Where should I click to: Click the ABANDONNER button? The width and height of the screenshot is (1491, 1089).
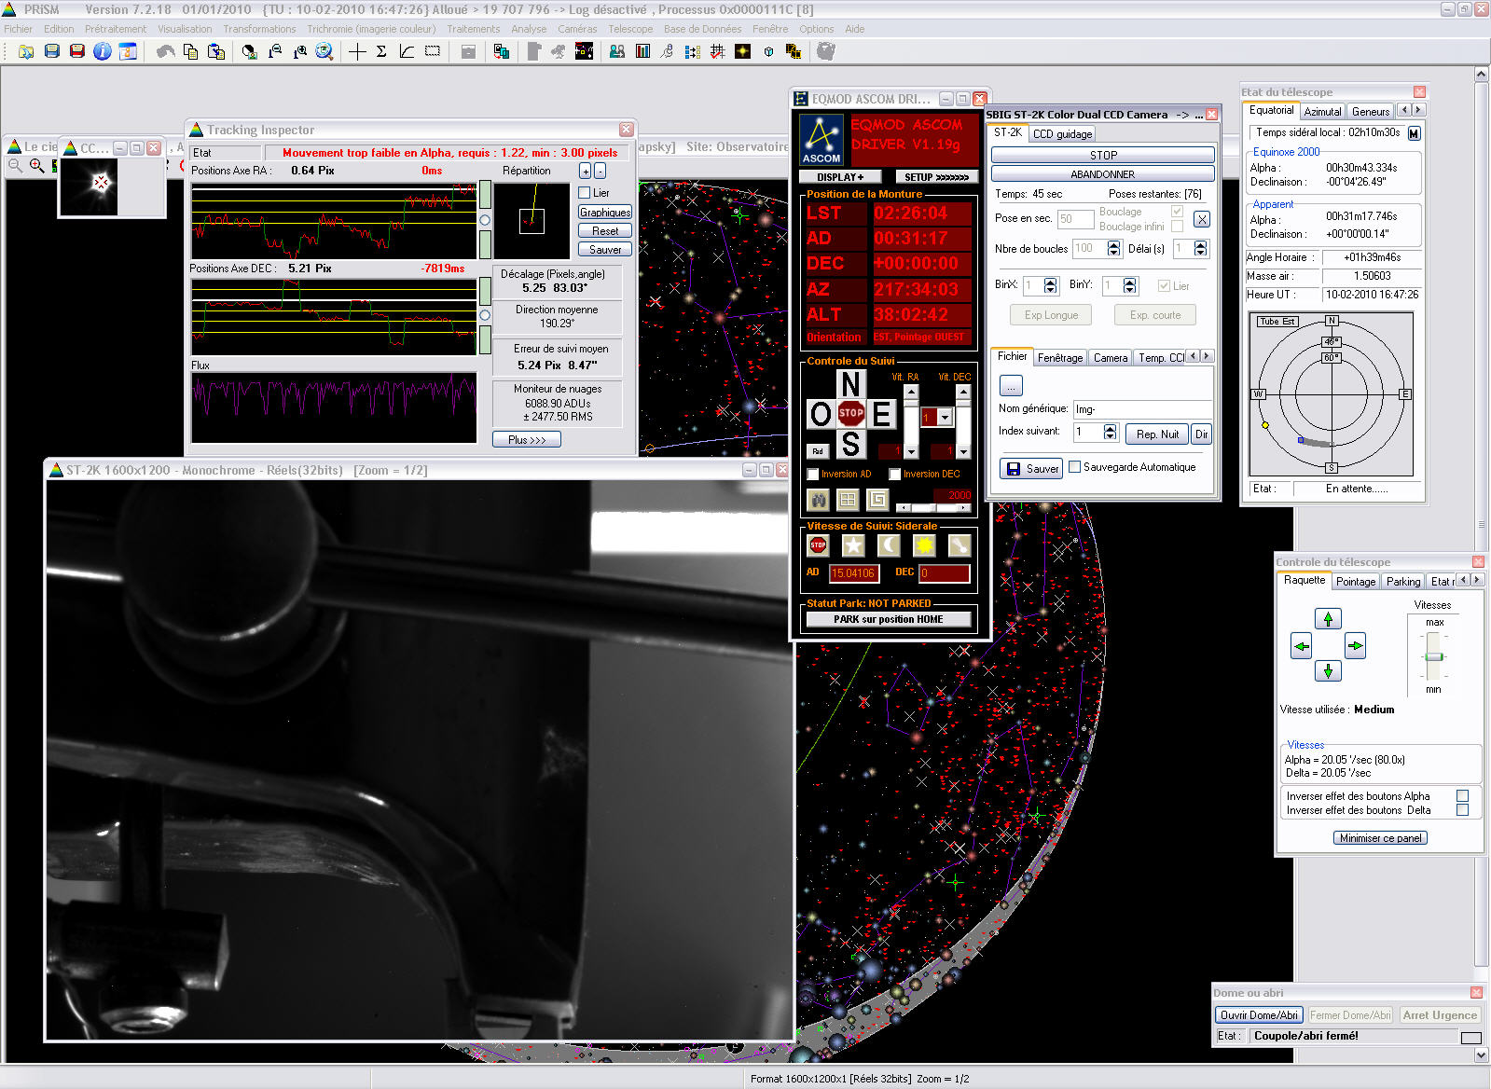1102,174
